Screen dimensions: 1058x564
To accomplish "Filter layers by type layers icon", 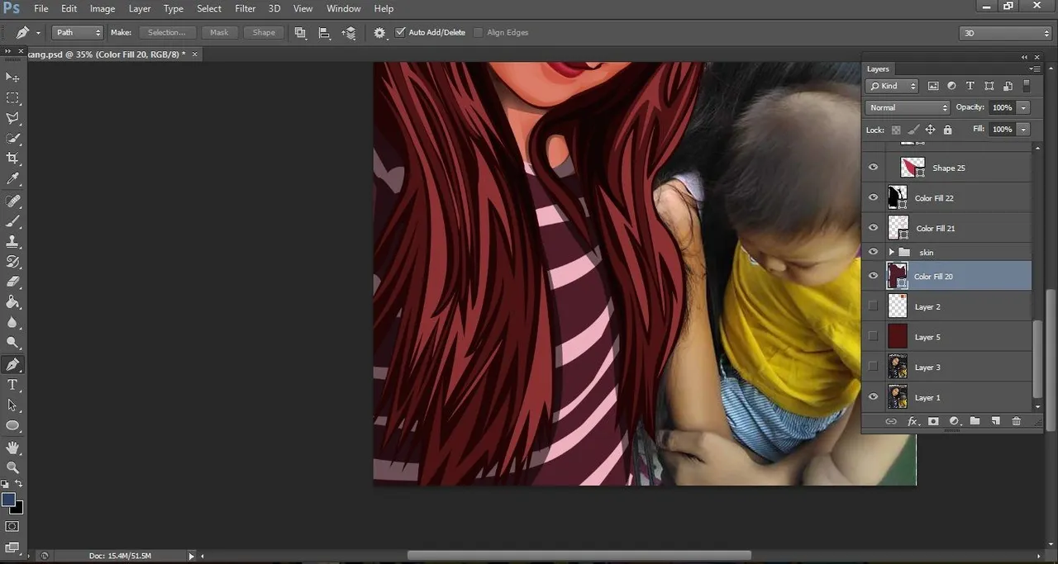I will 970,86.
